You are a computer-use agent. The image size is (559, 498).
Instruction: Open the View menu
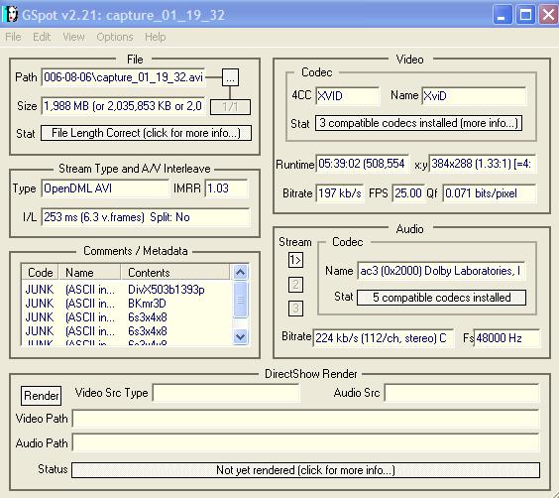73,37
